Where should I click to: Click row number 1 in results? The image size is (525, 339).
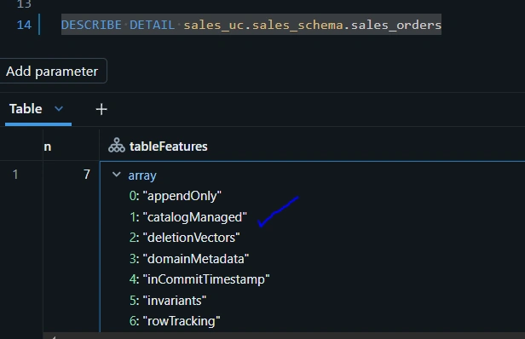pyautogui.click(x=15, y=175)
